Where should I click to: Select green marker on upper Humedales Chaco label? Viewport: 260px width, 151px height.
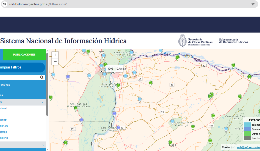[118, 86]
